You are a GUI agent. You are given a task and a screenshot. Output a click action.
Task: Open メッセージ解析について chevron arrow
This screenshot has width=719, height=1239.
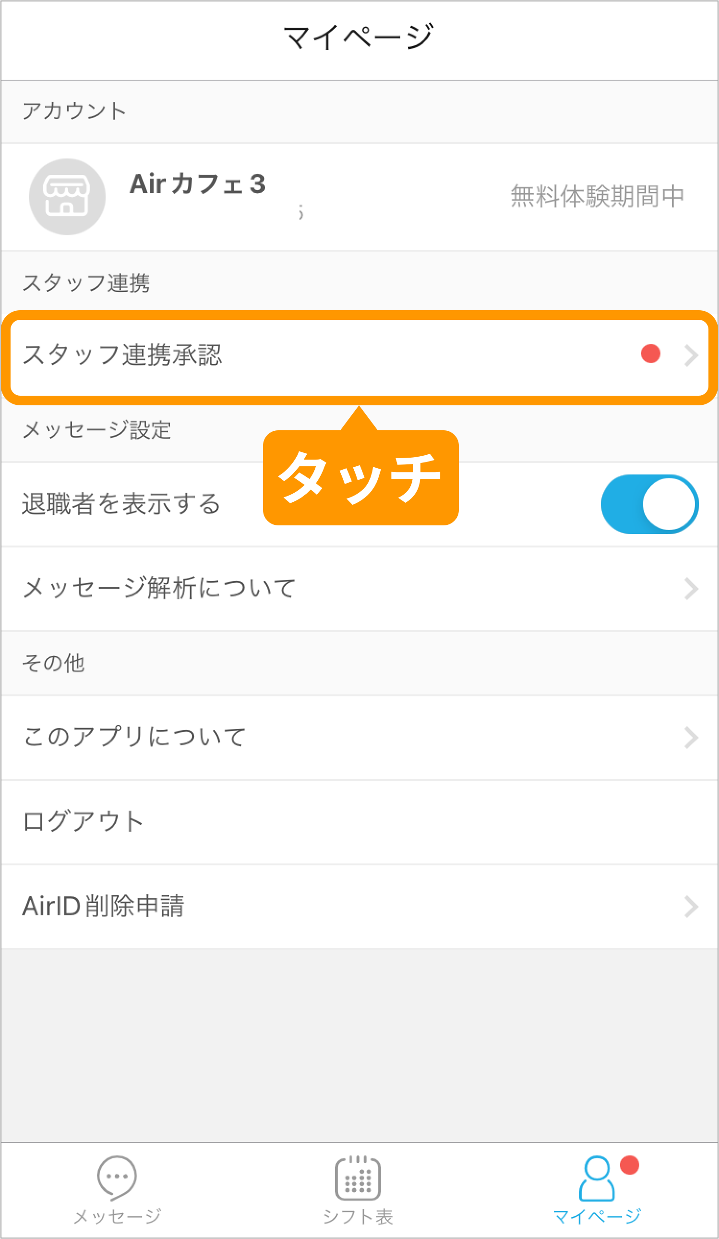tap(692, 589)
